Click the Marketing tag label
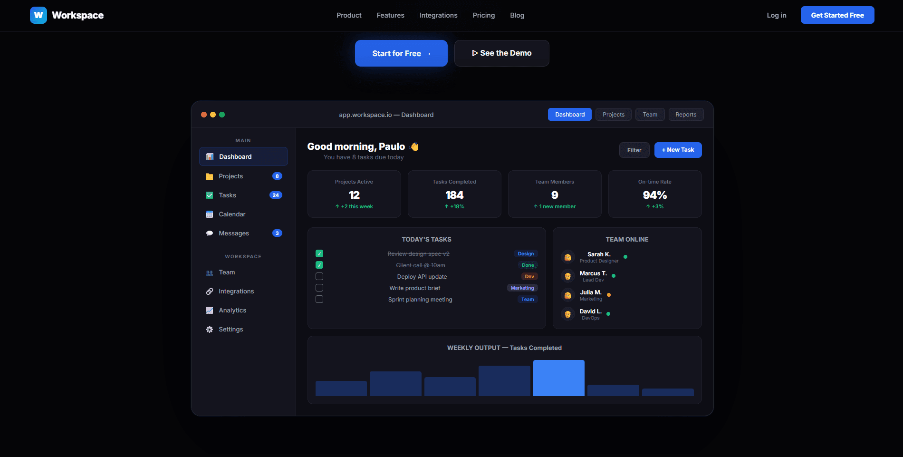903x457 pixels. click(522, 288)
